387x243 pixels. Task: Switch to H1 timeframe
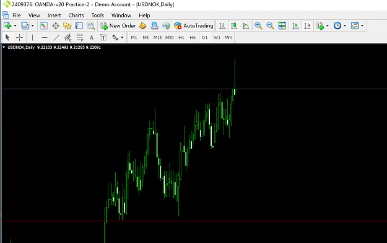181,38
